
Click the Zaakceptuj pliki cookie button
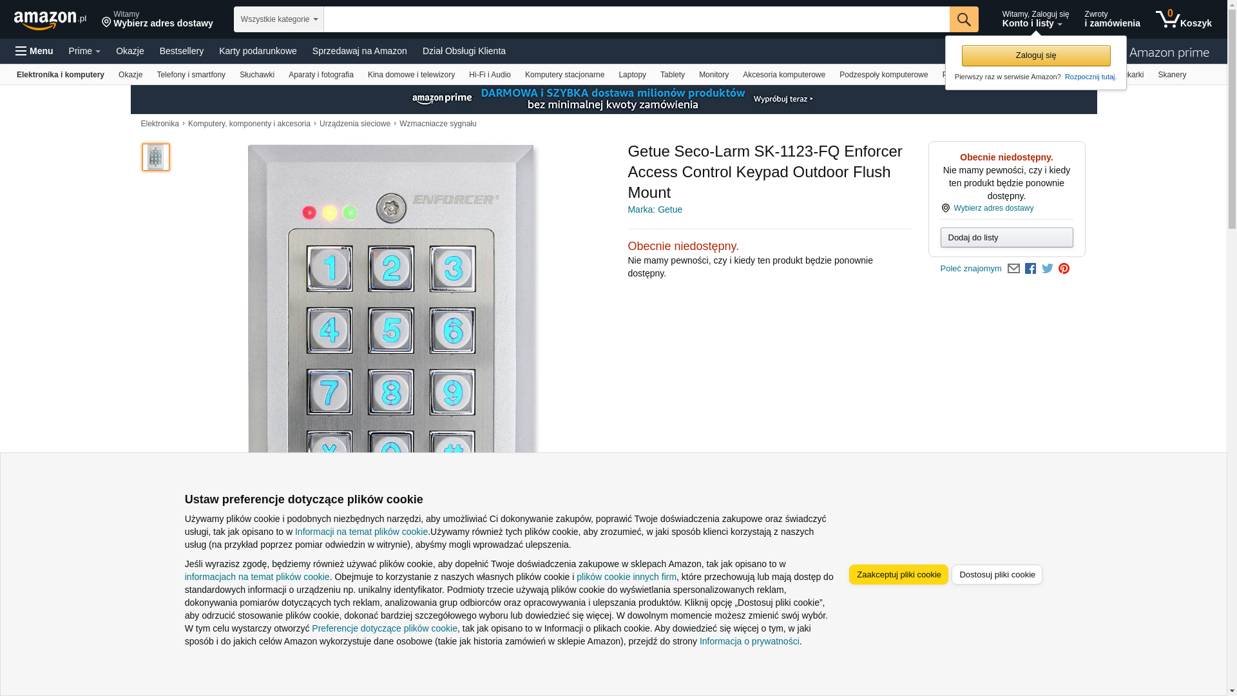pos(898,574)
